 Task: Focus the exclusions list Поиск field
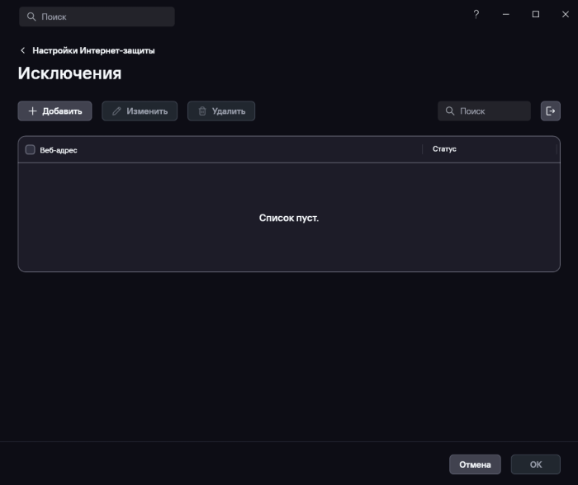pos(492,111)
